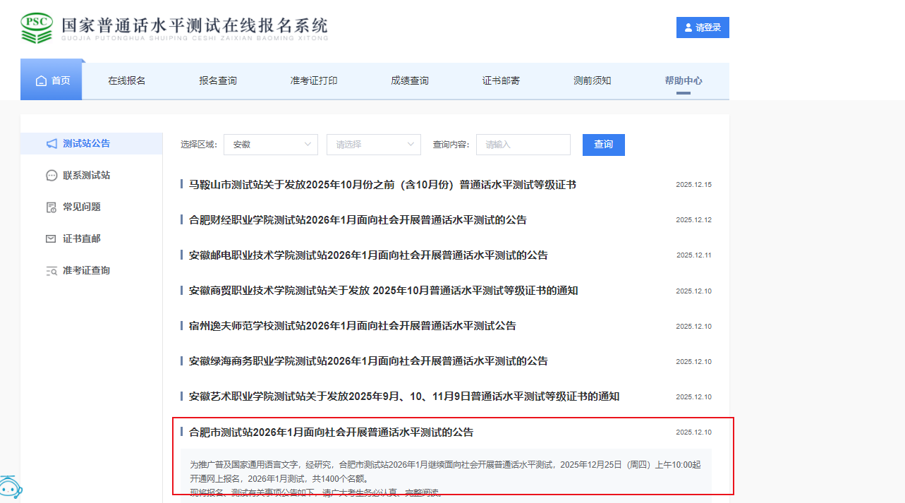Open the 马鞍山市测试站 certificate announcement

point(382,185)
